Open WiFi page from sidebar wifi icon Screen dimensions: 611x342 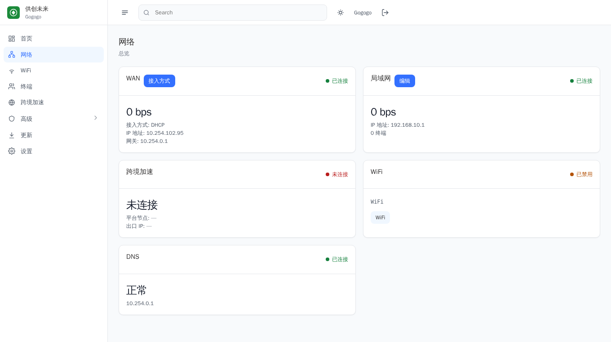click(12, 71)
